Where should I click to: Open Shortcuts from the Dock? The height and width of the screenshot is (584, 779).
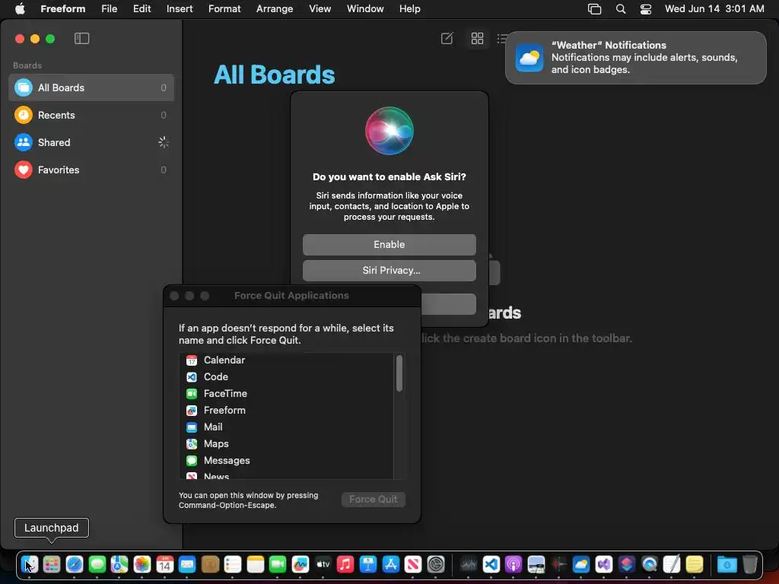coord(627,564)
